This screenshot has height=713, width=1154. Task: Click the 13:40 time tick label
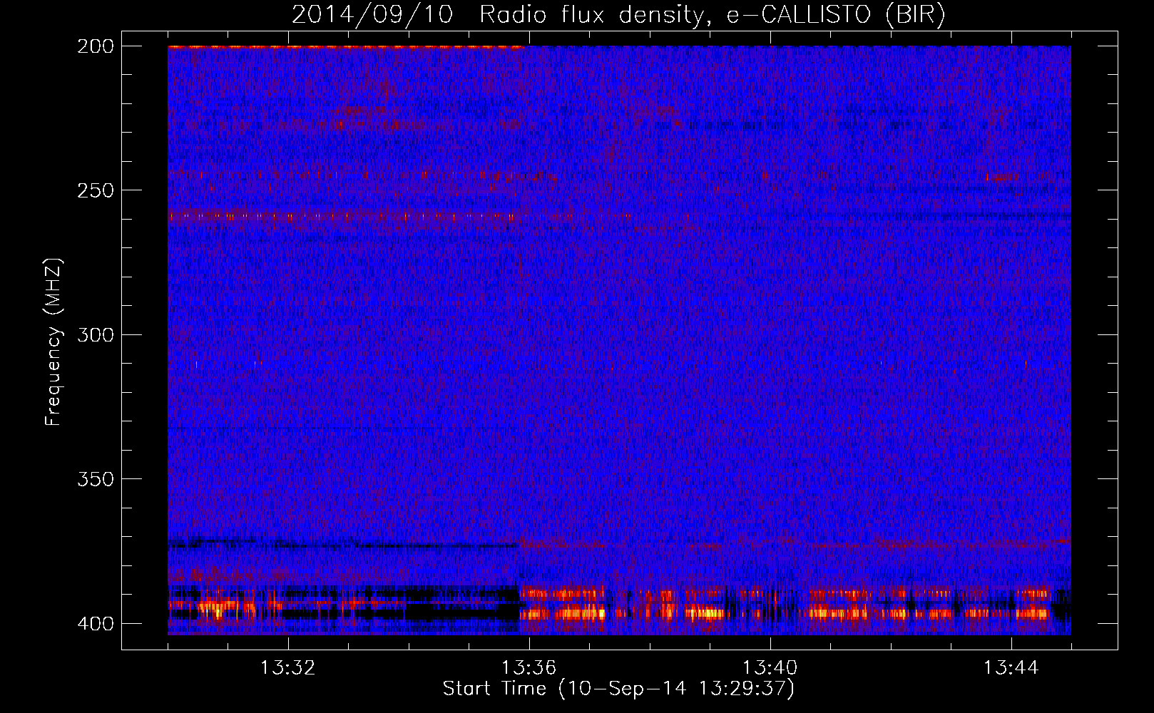click(x=770, y=667)
